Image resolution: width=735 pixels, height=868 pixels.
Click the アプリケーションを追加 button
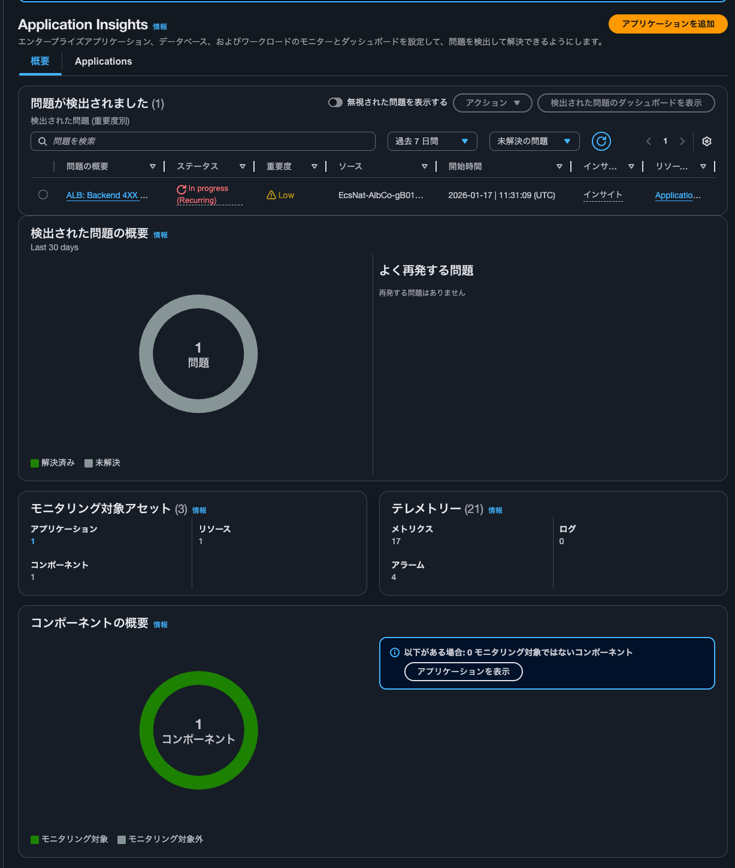coord(667,24)
